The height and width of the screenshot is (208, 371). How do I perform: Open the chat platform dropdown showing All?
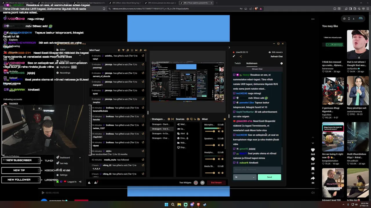click(x=245, y=177)
